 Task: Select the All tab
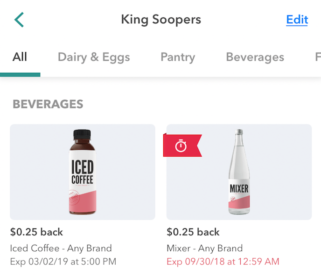pos(20,57)
